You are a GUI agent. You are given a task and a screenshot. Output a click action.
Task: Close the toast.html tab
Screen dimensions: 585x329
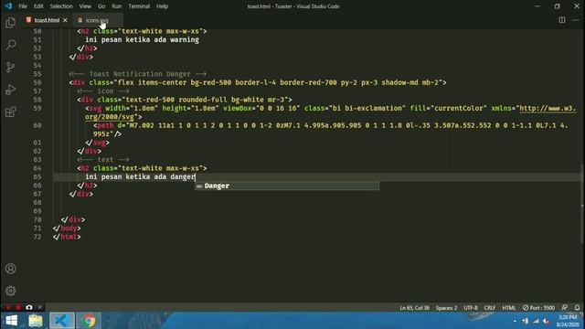pyautogui.click(x=65, y=20)
